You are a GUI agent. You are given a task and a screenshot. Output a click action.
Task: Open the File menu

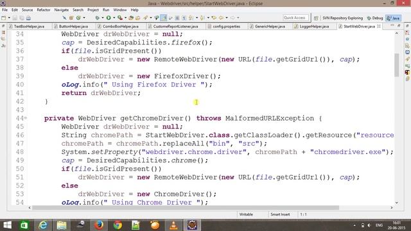pyautogui.click(x=4, y=10)
